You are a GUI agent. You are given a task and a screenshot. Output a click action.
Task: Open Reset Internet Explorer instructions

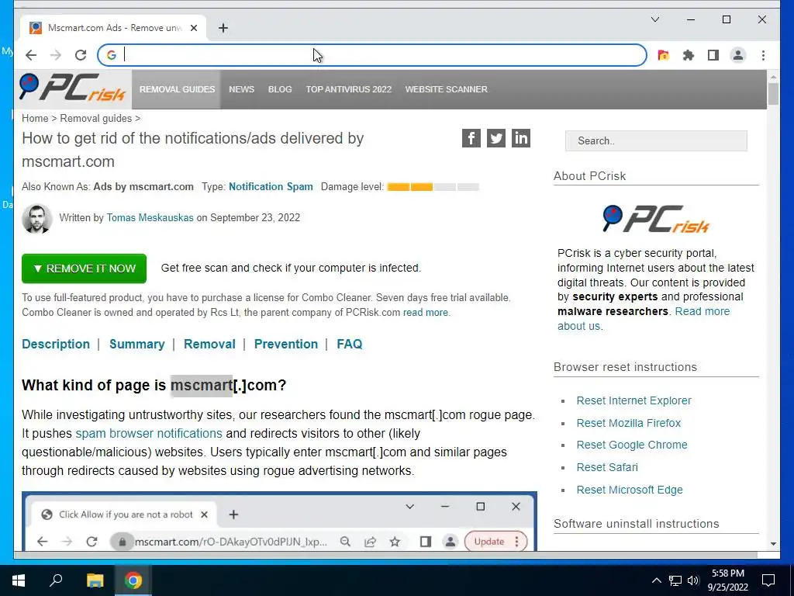click(633, 400)
